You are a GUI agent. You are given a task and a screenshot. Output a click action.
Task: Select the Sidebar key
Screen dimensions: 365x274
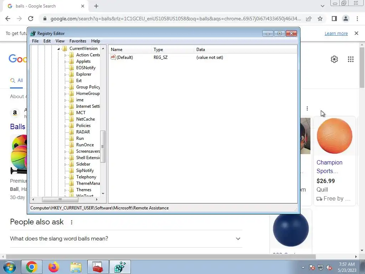pyautogui.click(x=83, y=164)
